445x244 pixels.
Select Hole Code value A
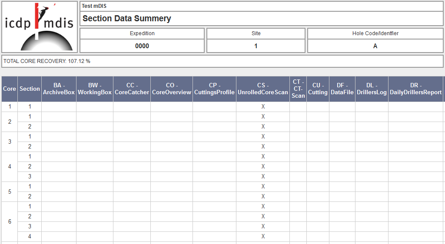coord(375,46)
